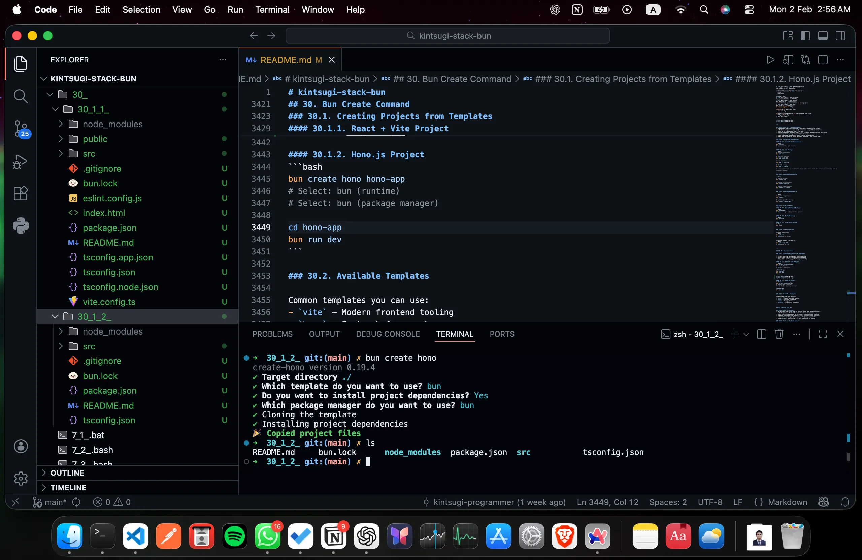Open preview to the side
This screenshot has width=862, height=560.
(788, 60)
